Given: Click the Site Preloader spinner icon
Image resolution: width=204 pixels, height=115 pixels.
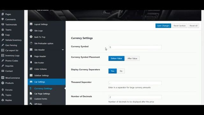Looking at the screenshot, I should click(x=31, y=43).
